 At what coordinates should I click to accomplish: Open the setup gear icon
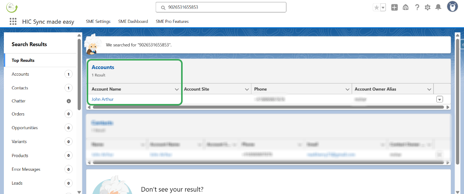pyautogui.click(x=427, y=7)
